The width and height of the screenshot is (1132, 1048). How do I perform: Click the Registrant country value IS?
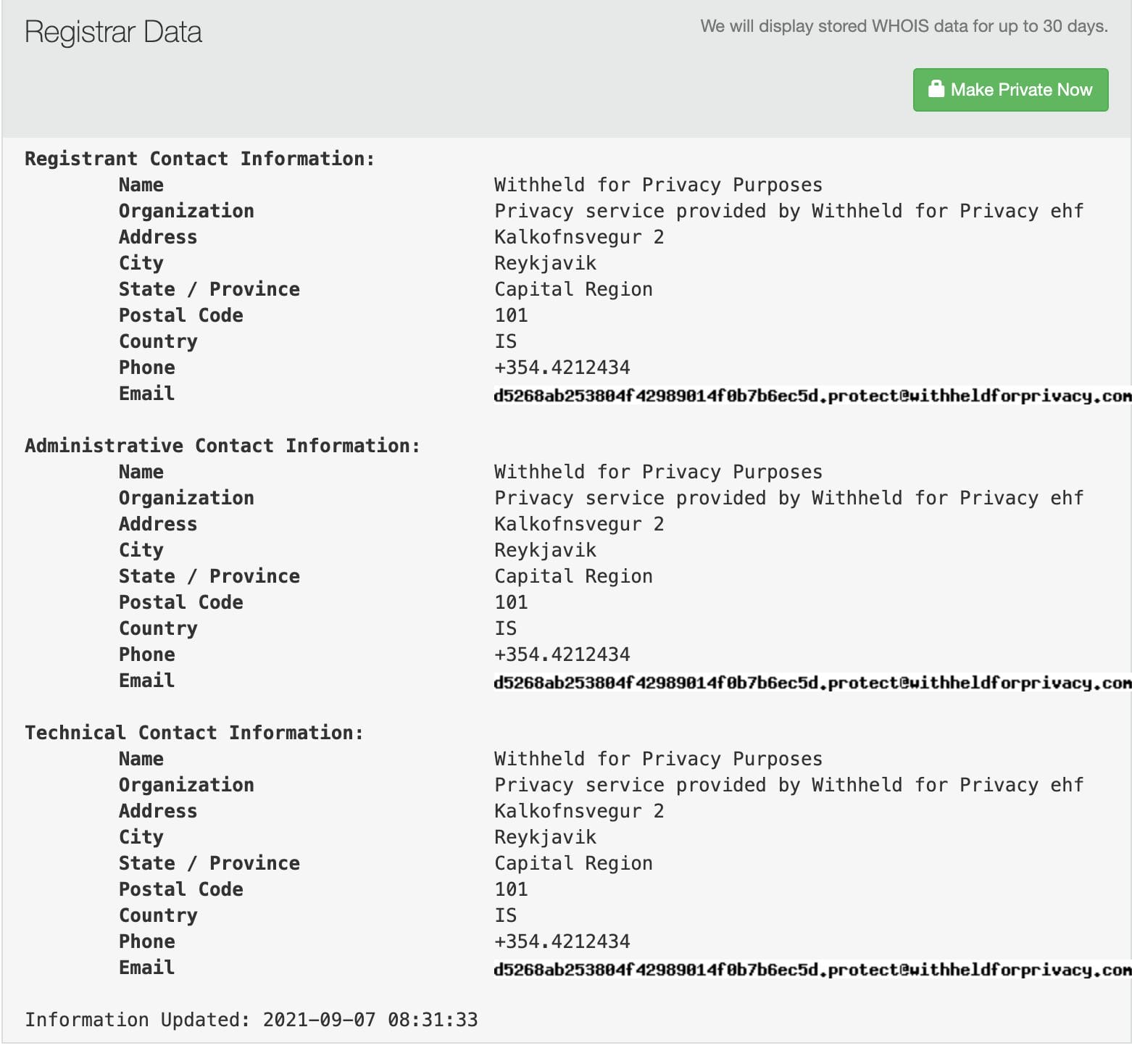click(505, 341)
